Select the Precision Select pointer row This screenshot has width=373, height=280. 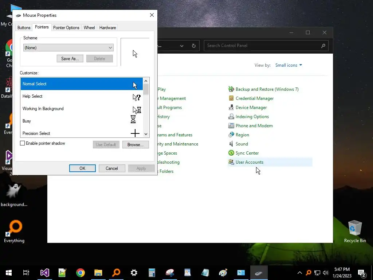point(82,133)
